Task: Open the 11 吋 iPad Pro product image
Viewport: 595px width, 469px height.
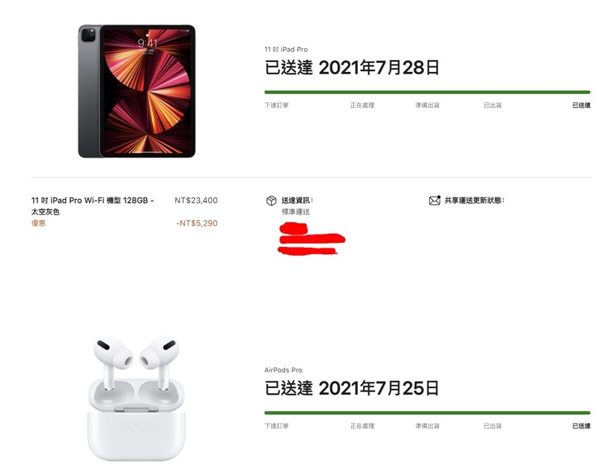Action: 136,91
